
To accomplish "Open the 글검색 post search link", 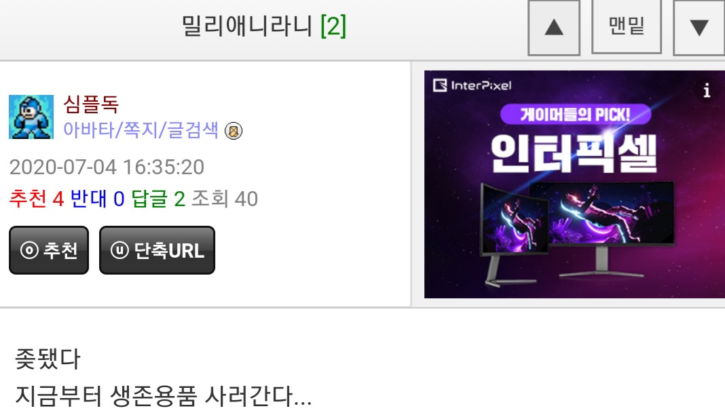I will coord(192,130).
